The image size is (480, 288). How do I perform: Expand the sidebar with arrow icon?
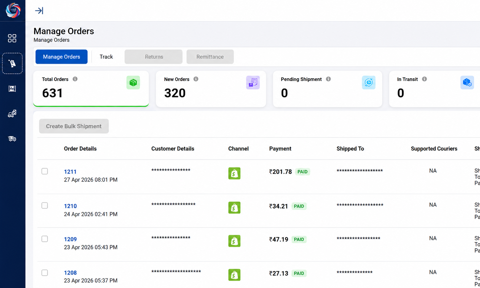click(x=39, y=11)
